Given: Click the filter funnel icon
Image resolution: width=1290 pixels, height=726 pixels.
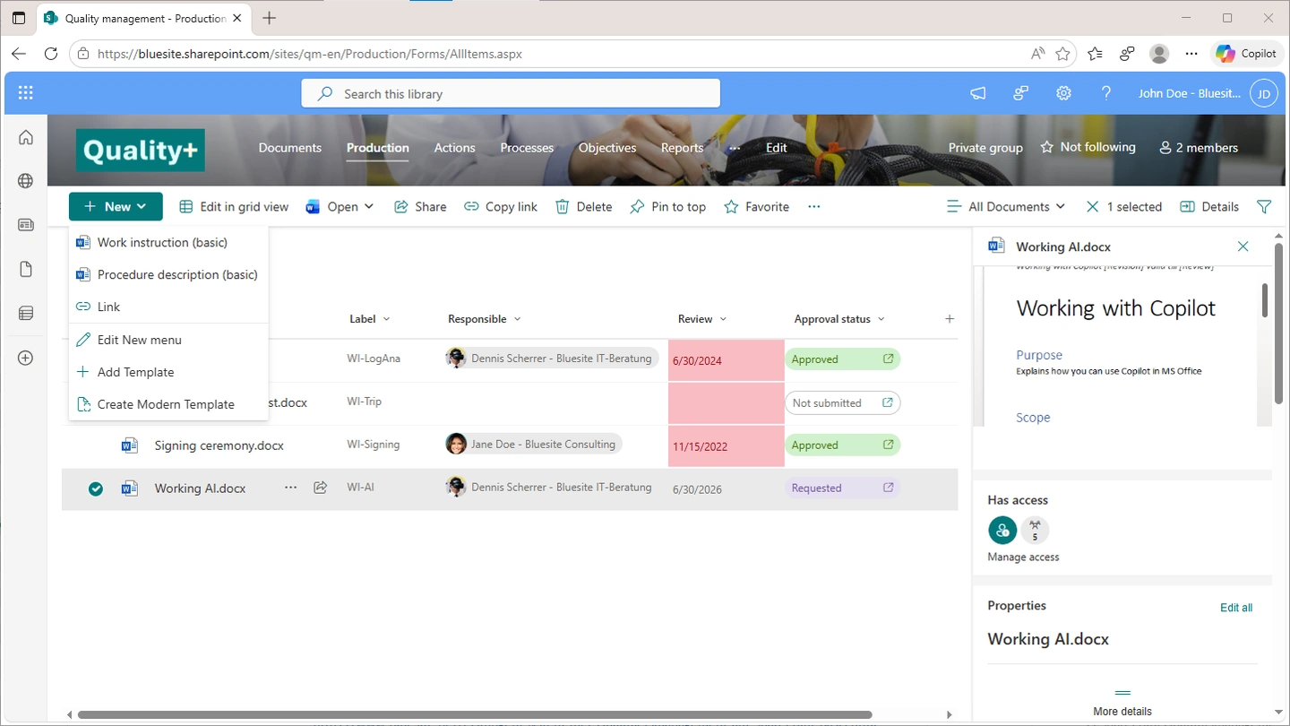Looking at the screenshot, I should (x=1264, y=207).
